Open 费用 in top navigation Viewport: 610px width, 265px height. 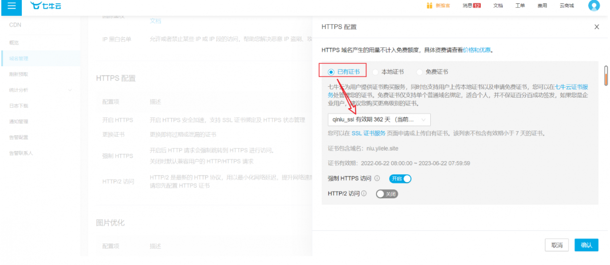click(x=542, y=6)
